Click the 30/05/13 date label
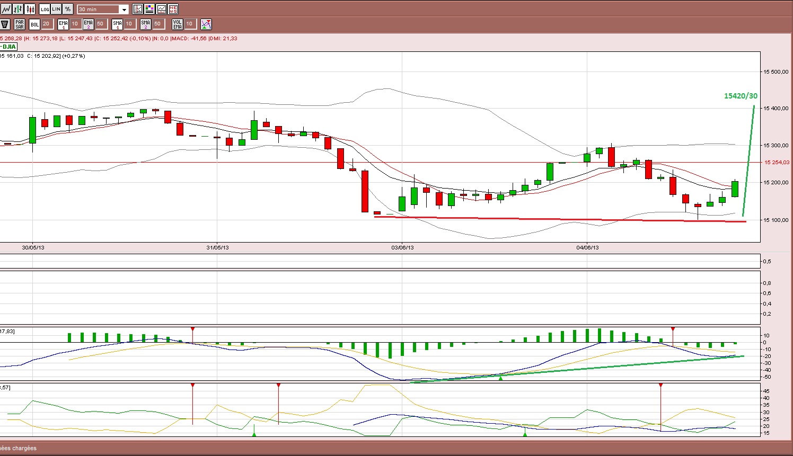 tap(33, 247)
